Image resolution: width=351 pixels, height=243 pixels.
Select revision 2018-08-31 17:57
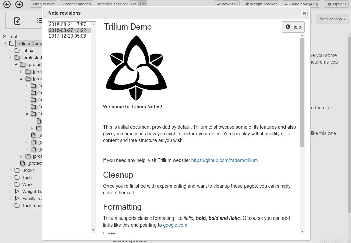(x=70, y=25)
